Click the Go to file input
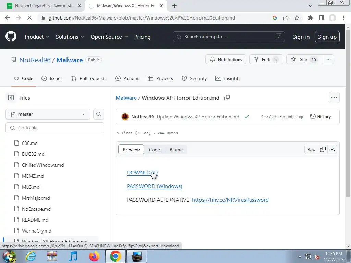Image resolution: width=351 pixels, height=263 pixels. pos(55,128)
